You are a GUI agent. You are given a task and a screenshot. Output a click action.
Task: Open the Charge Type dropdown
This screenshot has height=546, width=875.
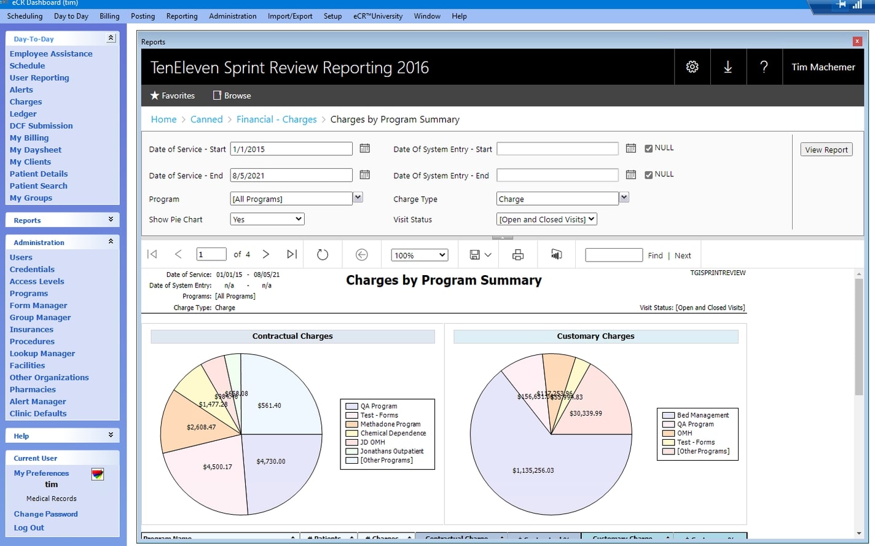click(624, 197)
